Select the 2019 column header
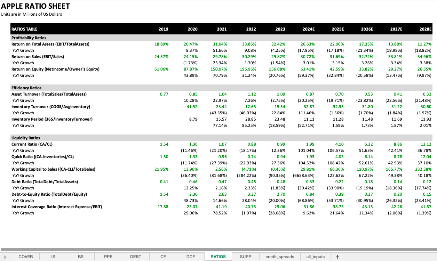This screenshot has height=261, width=437. click(163, 29)
